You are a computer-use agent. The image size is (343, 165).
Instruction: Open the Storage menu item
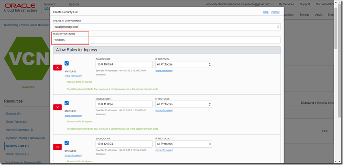(304, 15)
